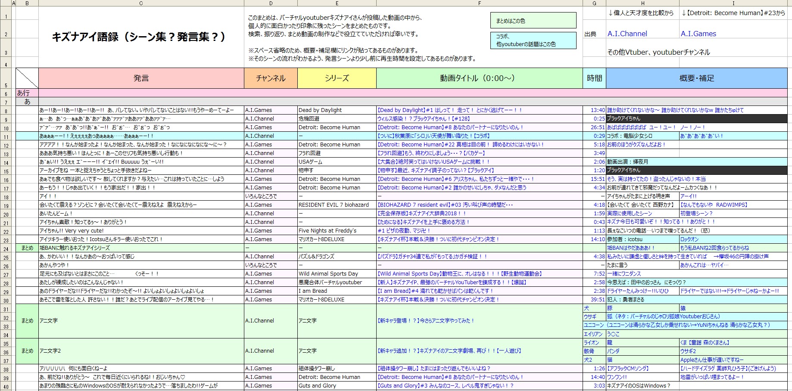
Task: Select the Wild Animal Sports Day series cell
Action: (337, 274)
